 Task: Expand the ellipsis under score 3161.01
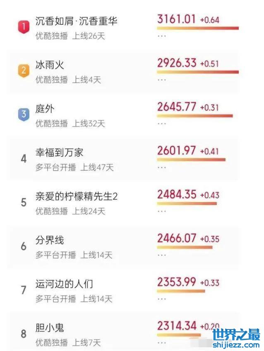(x=162, y=36)
